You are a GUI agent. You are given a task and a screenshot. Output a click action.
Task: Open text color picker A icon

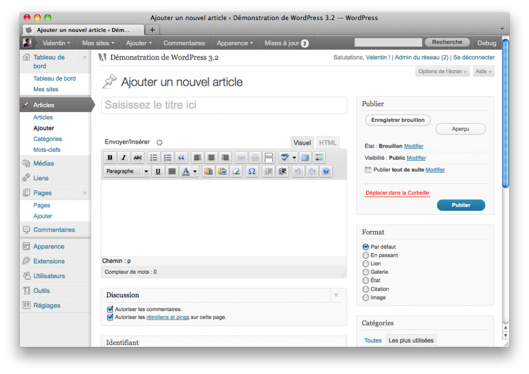click(x=186, y=172)
